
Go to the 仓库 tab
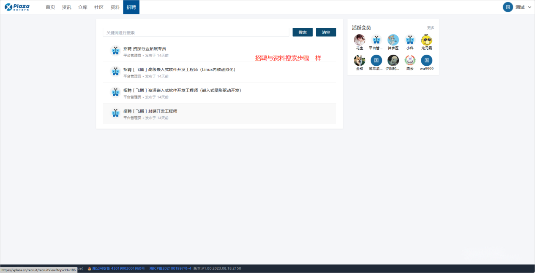(82, 7)
